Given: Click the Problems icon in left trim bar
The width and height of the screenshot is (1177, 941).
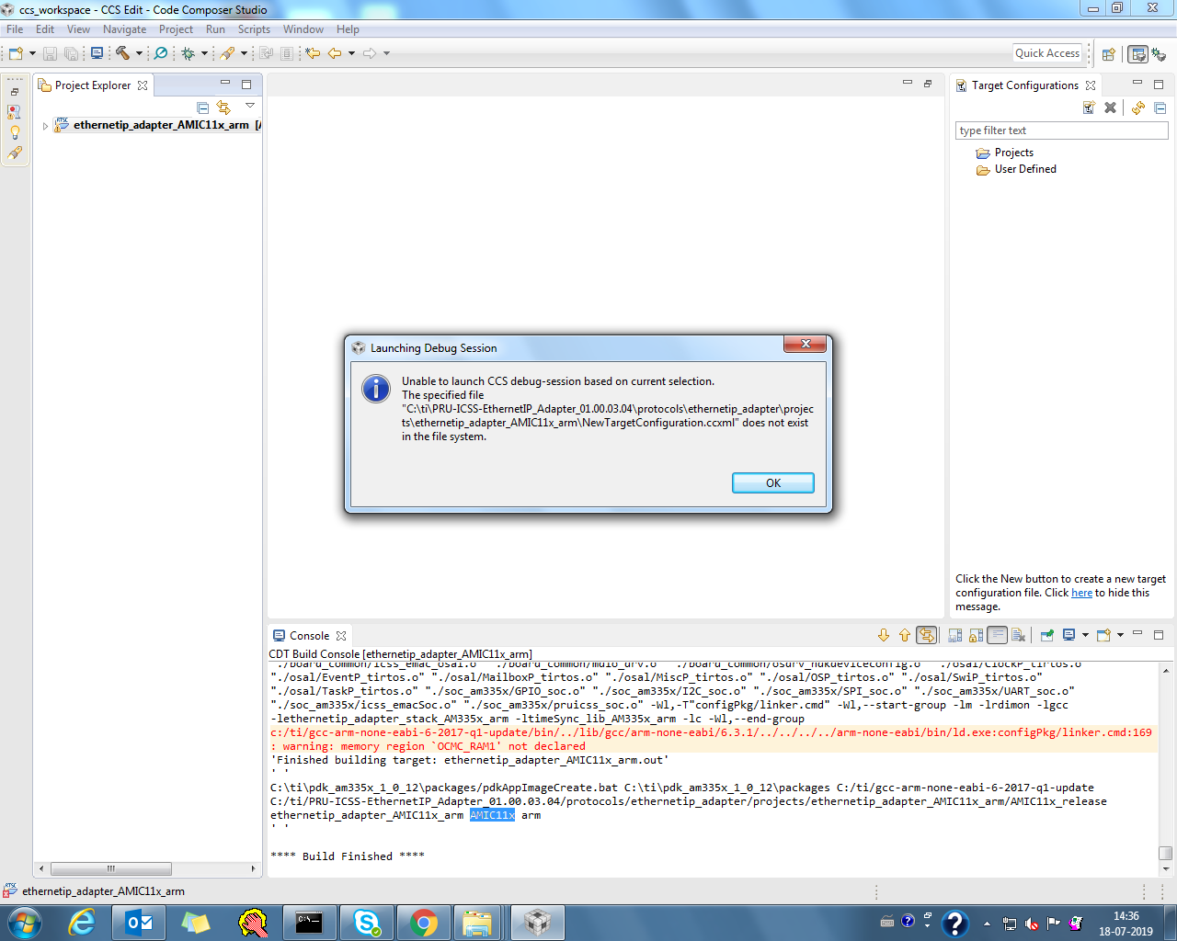Looking at the screenshot, I should pyautogui.click(x=14, y=112).
